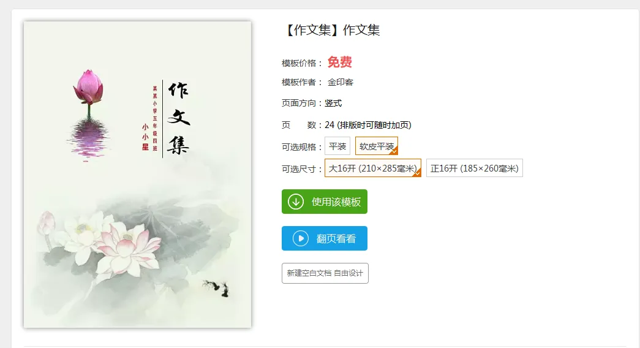Open the template author 金印客
This screenshot has height=348, width=640.
341,82
